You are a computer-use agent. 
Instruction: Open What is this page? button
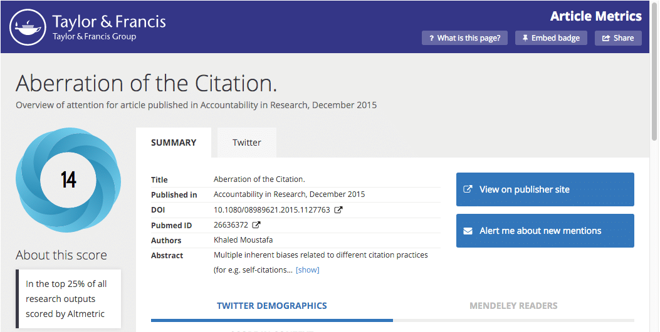(464, 38)
